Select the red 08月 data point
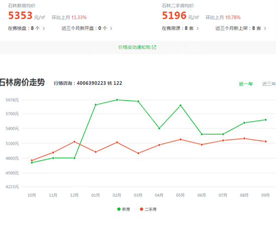Screen dimensions: 276x227 click(244, 139)
